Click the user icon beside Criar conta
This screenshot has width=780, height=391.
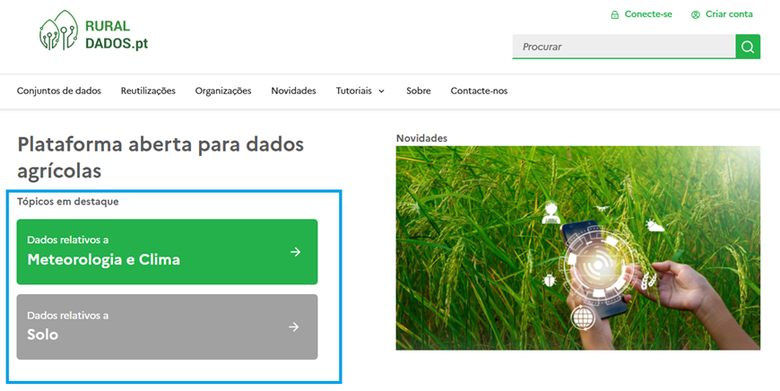[695, 14]
